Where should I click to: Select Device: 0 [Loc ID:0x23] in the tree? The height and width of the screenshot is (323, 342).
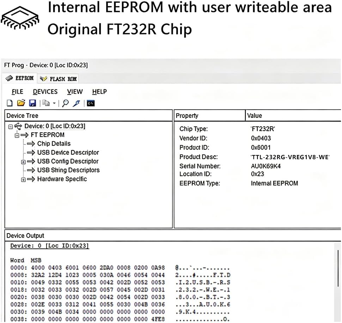click(x=55, y=126)
